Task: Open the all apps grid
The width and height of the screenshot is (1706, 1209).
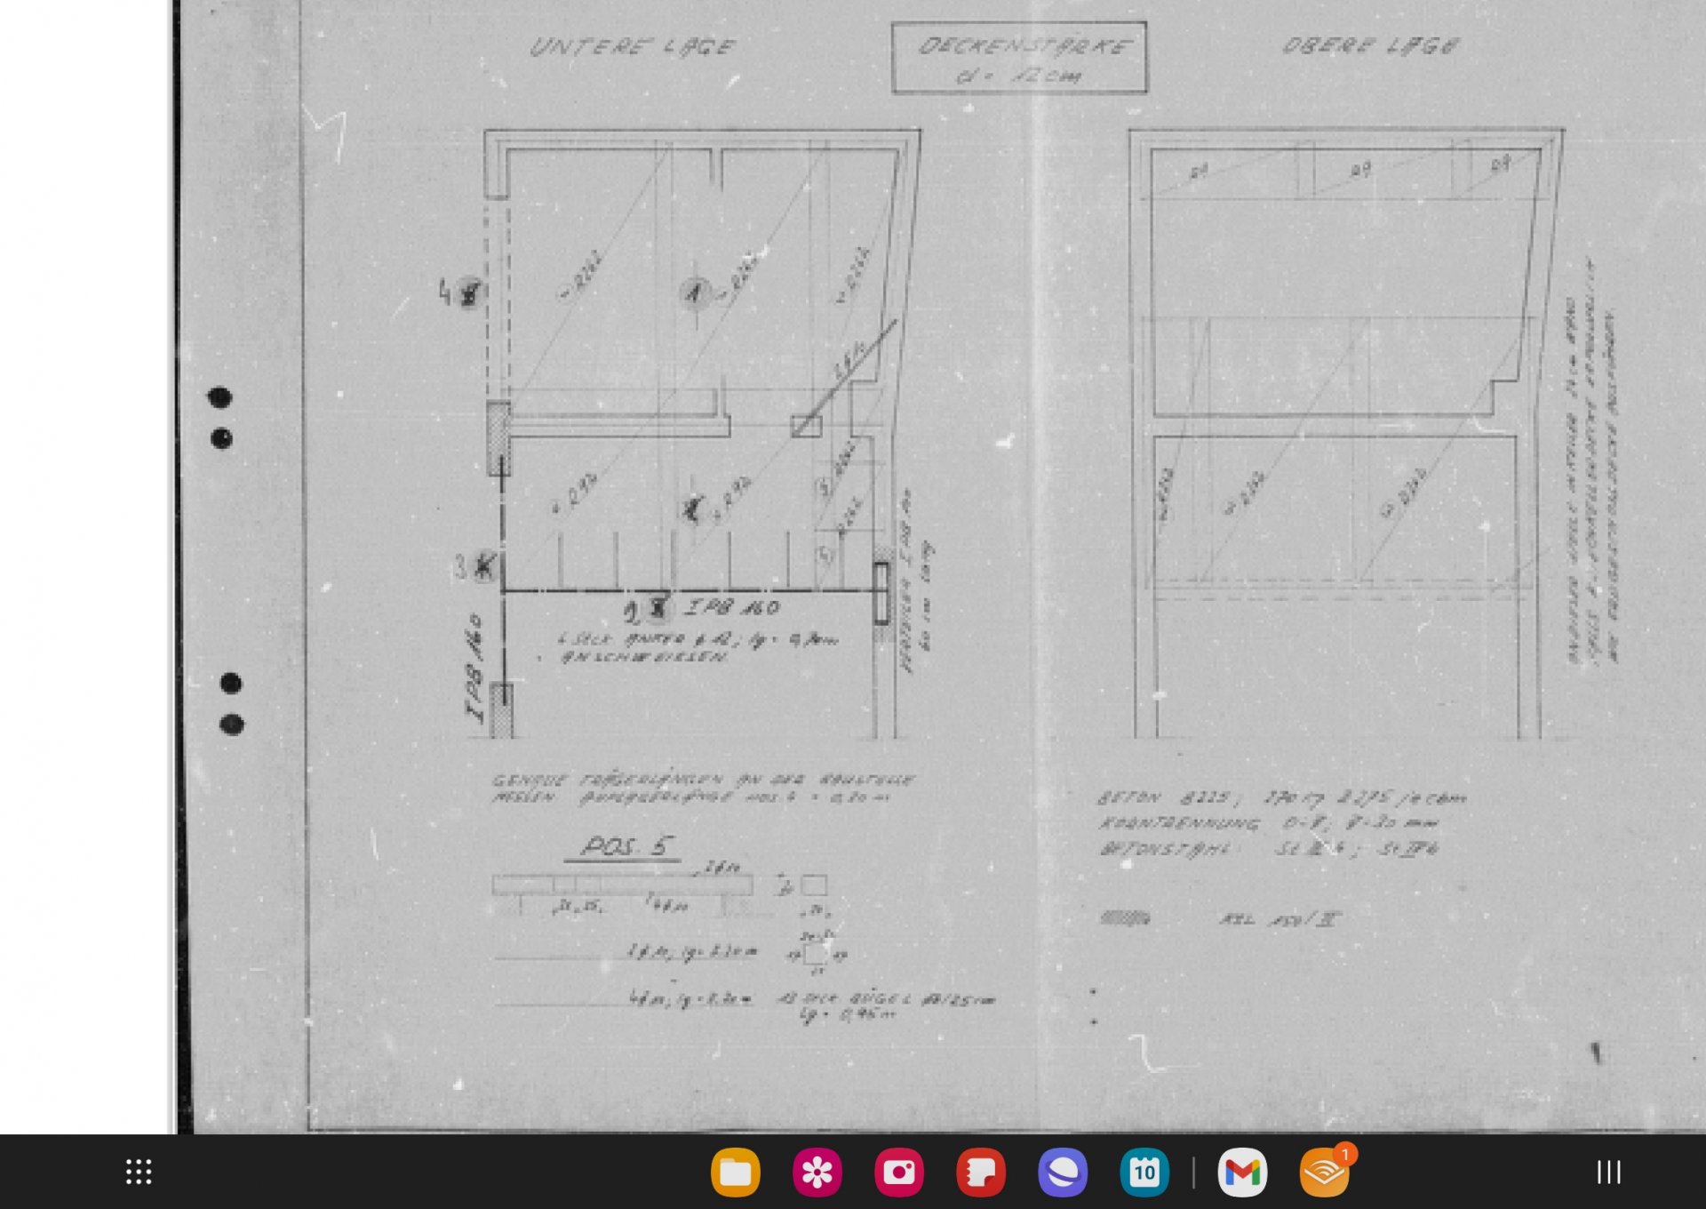Action: click(x=139, y=1172)
